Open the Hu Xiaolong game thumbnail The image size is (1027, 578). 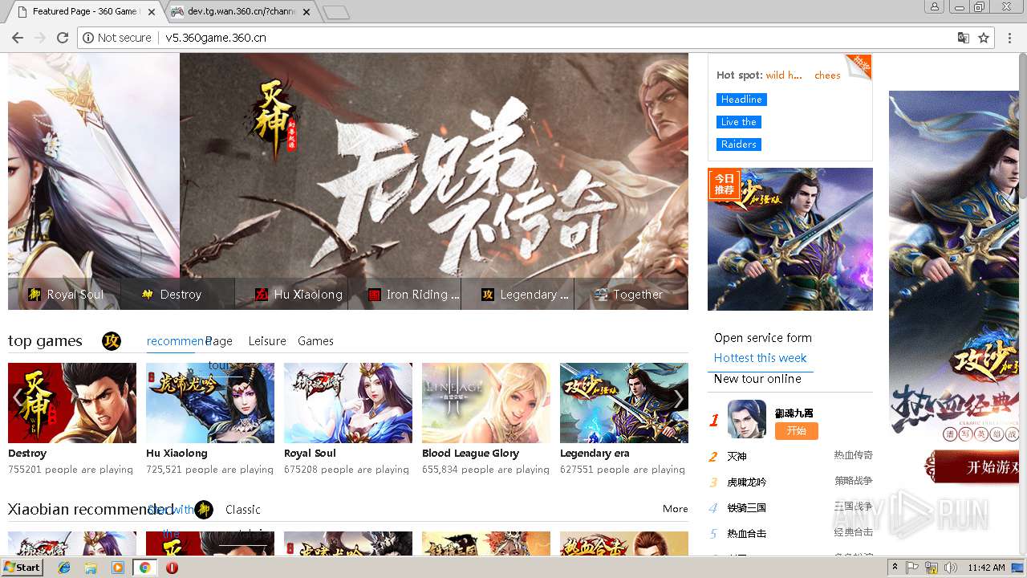point(210,403)
